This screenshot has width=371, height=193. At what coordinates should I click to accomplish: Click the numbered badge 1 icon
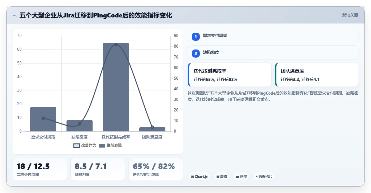(x=196, y=37)
